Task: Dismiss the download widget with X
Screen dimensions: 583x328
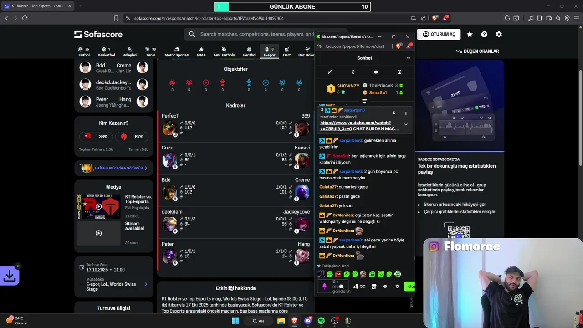Action: pos(18,266)
